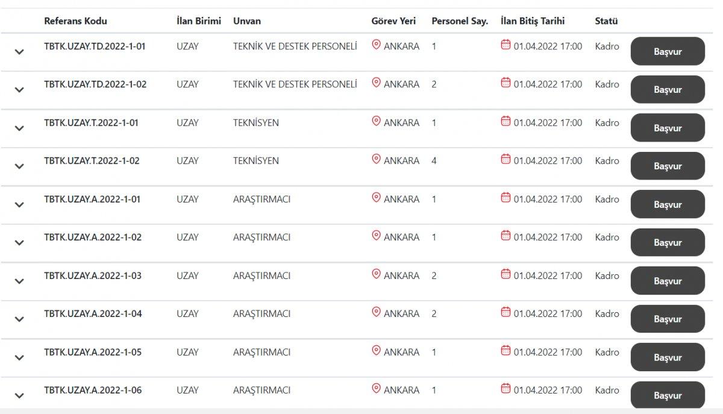Expand the TBTK.UZAY.T.2022-1-02 row chevron
The image size is (723, 414).
(19, 166)
